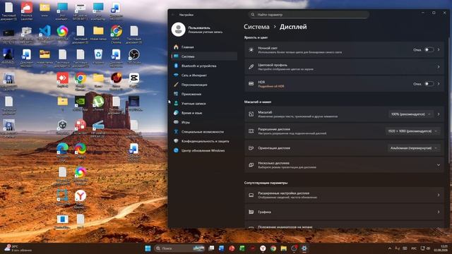Open the Графика settings row
The image size is (452, 254).
point(344,212)
